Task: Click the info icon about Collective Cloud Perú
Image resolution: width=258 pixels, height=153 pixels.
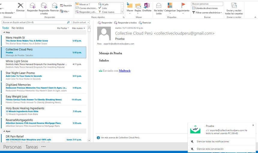Action: [x=98, y=138]
